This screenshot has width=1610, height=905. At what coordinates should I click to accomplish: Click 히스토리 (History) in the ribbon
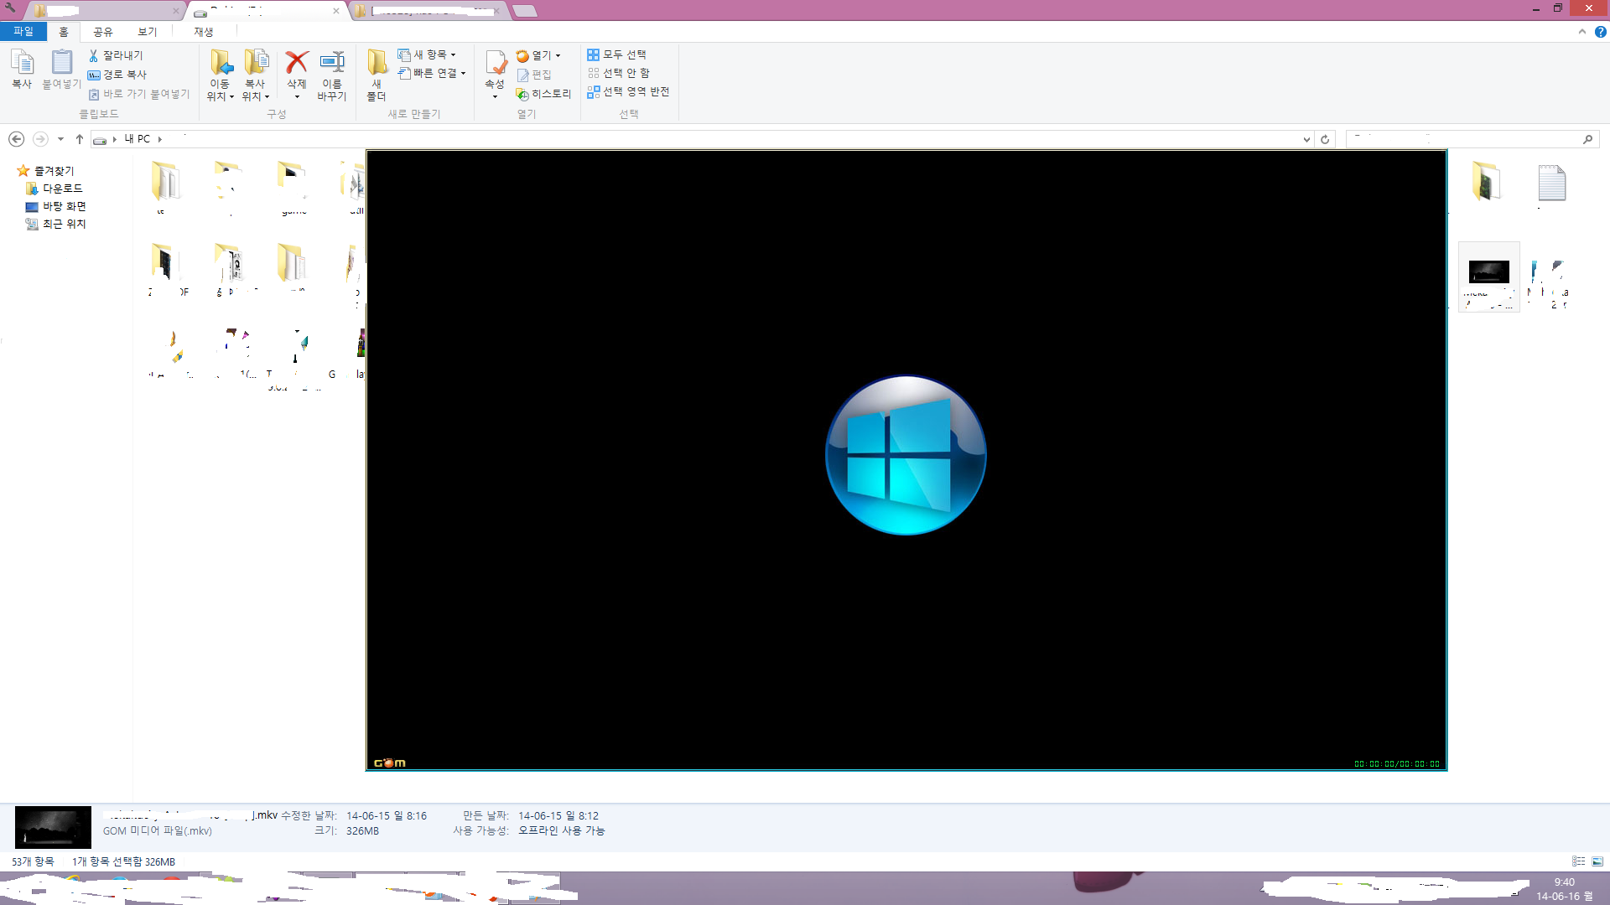(x=543, y=94)
